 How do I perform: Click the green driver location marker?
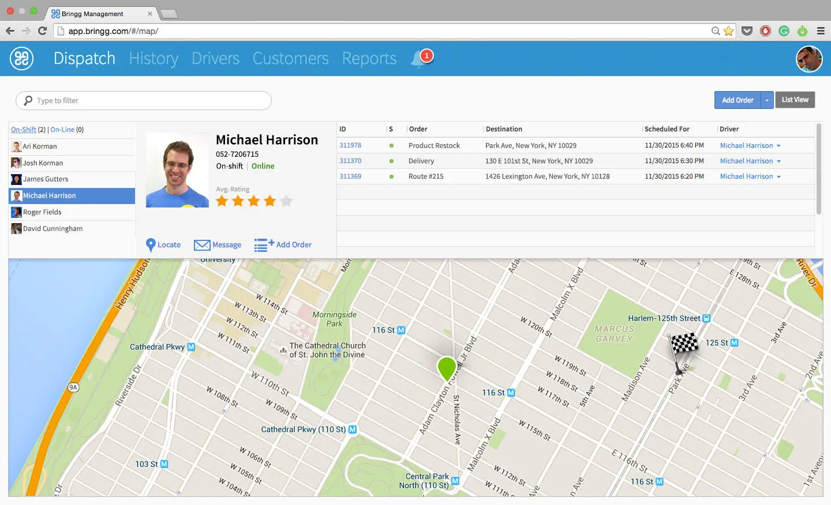[447, 368]
